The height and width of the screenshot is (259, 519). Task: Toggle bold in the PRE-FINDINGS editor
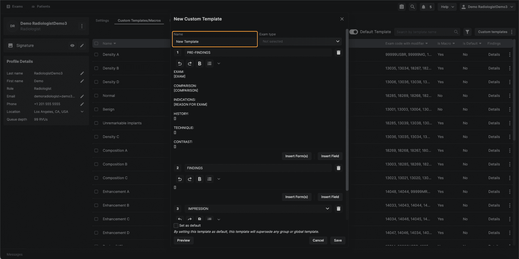click(200, 64)
